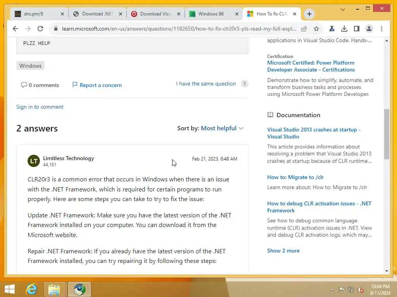This screenshot has width=397, height=297.
Task: Click Sign in to comment
Action: 40,107
